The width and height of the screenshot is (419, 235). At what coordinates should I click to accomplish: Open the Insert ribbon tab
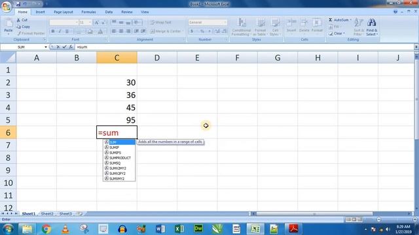click(x=41, y=12)
